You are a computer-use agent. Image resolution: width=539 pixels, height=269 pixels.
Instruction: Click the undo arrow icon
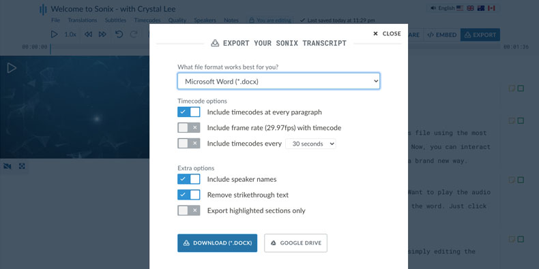coord(119,34)
